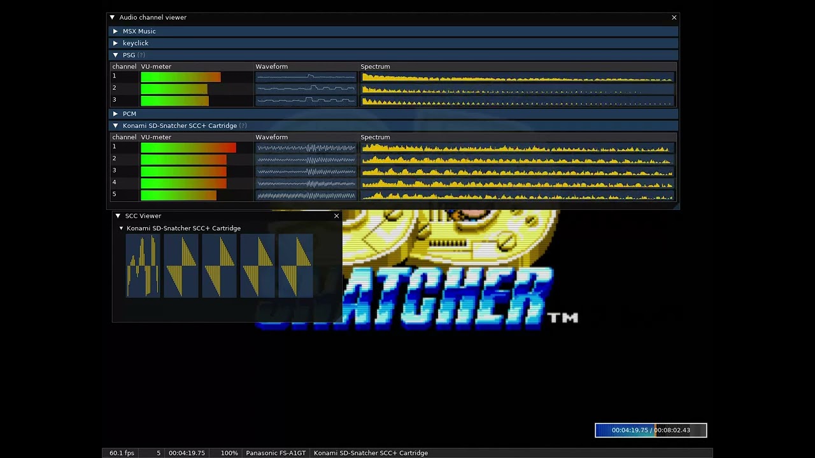The image size is (815, 458).
Task: Expand the MSX Music section
Action: (115, 31)
